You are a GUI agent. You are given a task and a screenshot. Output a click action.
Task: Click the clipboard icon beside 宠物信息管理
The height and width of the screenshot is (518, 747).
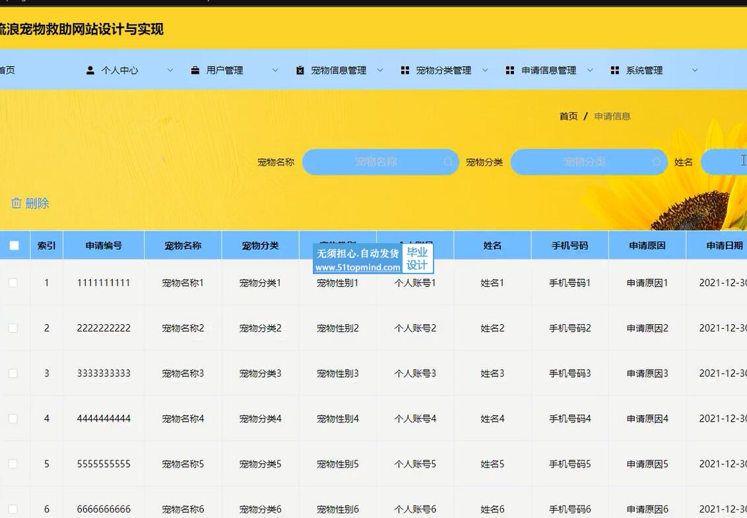pos(300,71)
